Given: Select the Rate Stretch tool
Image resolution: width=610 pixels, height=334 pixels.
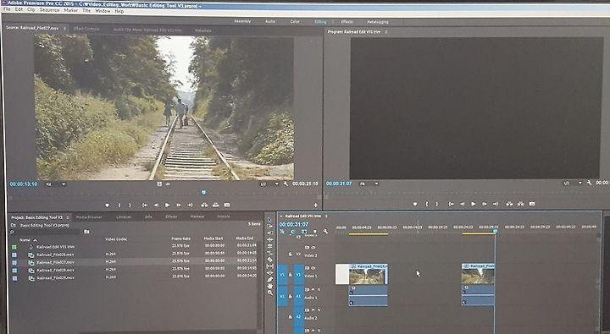Looking at the screenshot, I should tap(270, 253).
